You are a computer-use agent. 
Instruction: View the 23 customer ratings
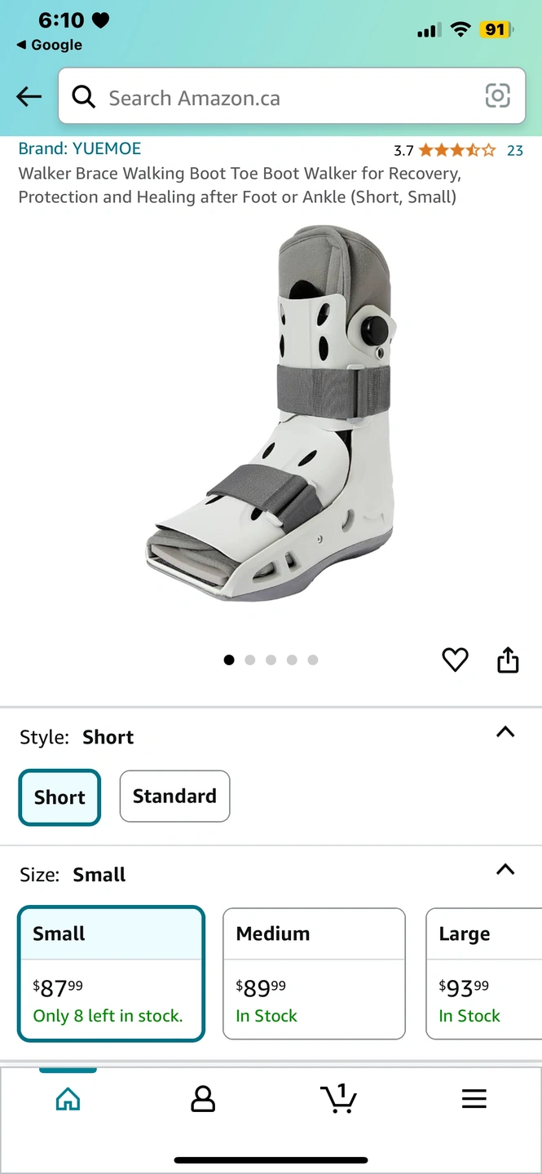pyautogui.click(x=515, y=150)
